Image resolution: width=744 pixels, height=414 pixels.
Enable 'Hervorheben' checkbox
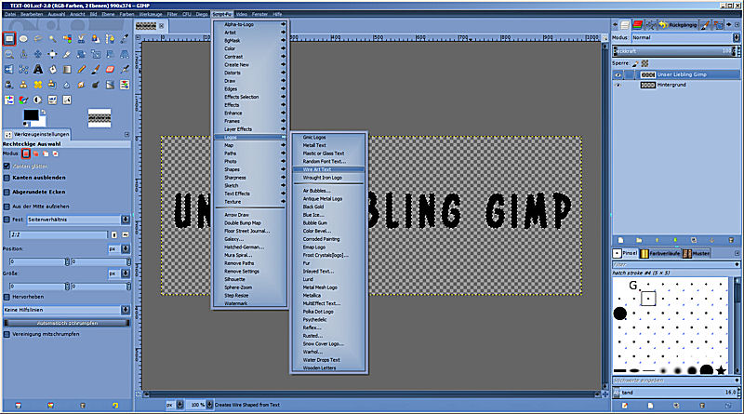pos(7,297)
